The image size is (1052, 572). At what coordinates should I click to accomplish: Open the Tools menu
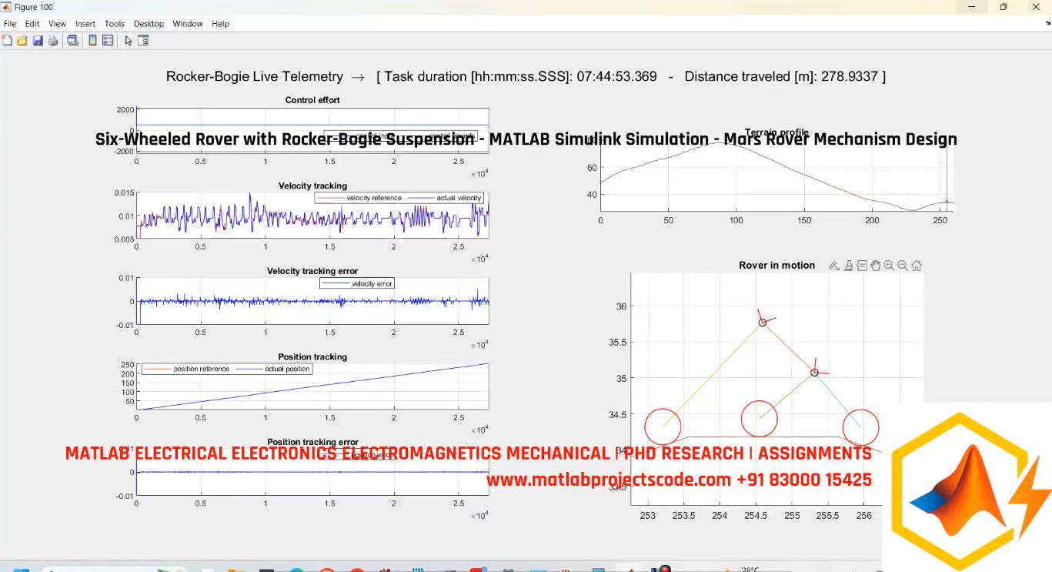coord(114,23)
